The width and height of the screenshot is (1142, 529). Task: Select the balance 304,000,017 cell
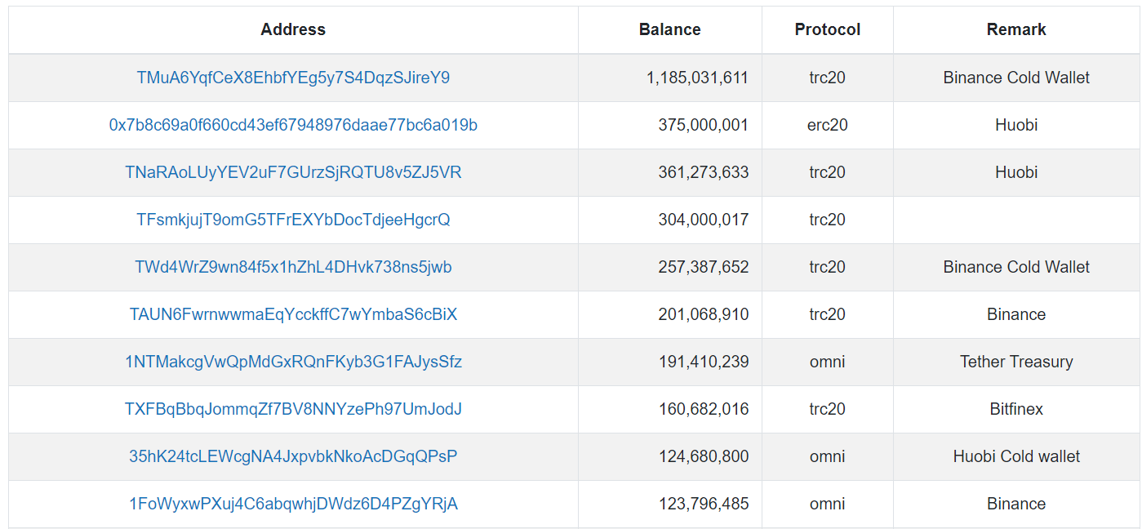click(670, 220)
